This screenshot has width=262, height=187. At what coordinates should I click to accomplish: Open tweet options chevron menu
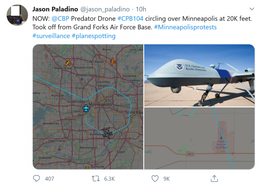click(x=250, y=9)
